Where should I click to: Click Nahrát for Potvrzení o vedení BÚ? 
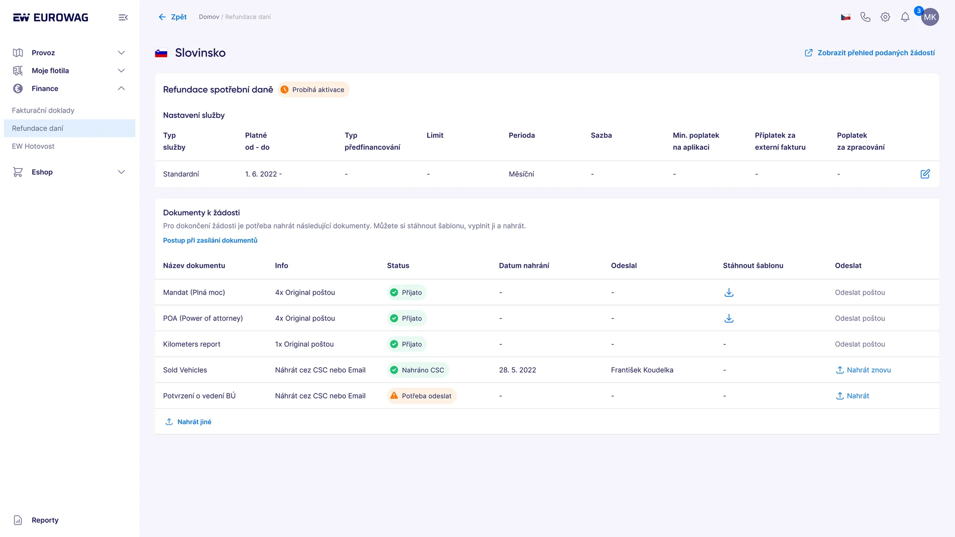click(852, 396)
